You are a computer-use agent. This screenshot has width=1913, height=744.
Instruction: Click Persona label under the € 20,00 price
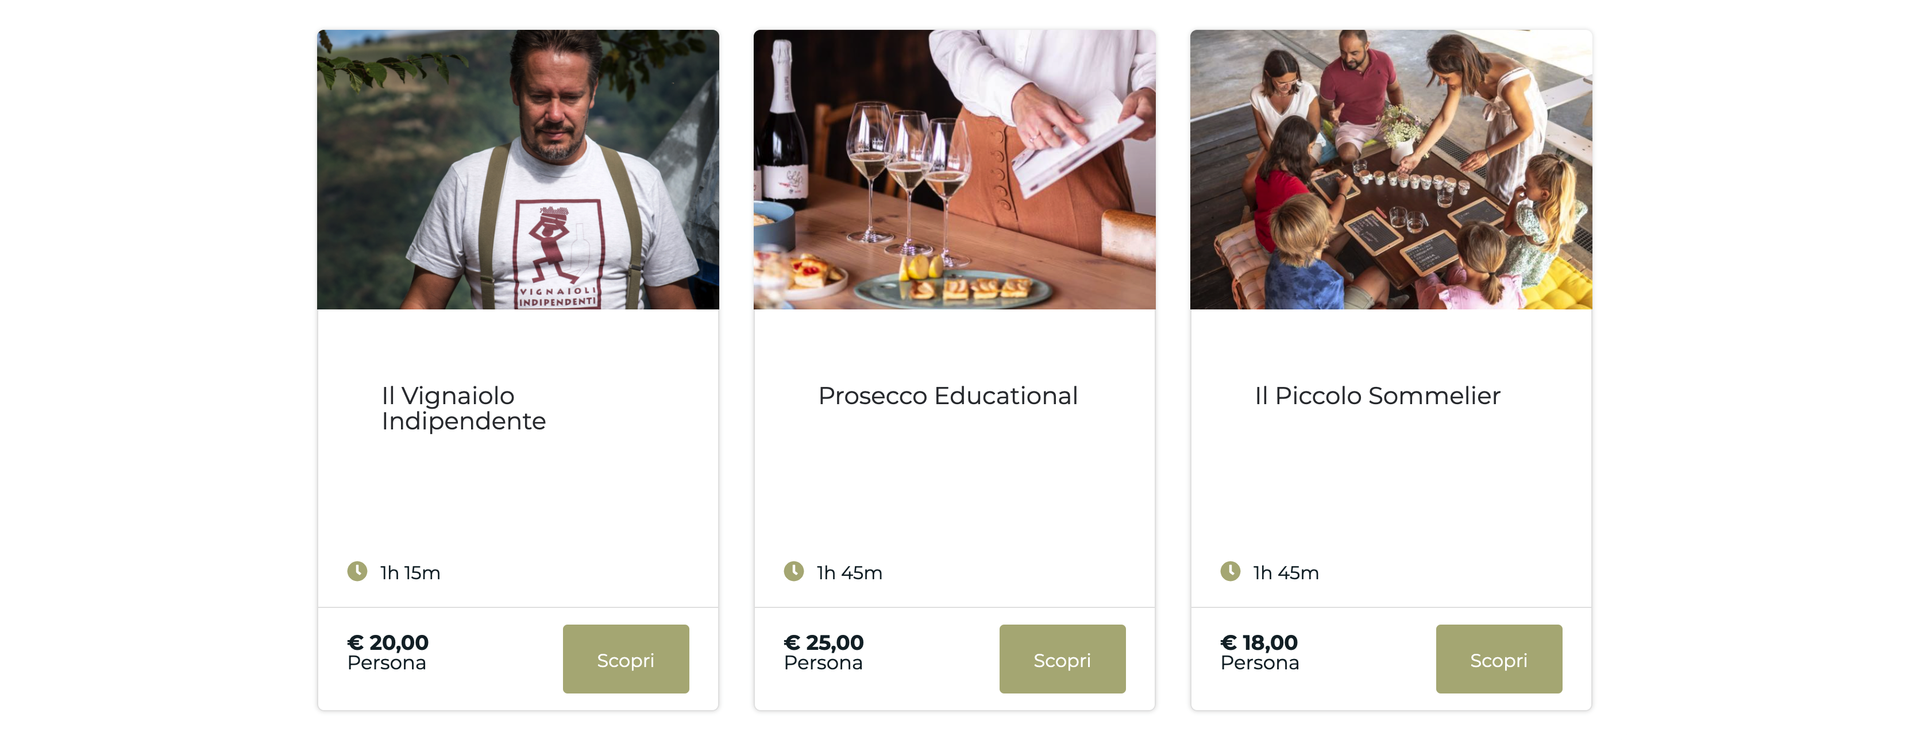point(387,663)
